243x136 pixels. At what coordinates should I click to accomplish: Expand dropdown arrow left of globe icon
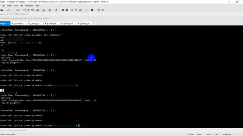46,10
